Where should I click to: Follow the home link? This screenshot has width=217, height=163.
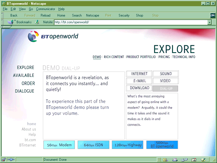click(x=32, y=124)
